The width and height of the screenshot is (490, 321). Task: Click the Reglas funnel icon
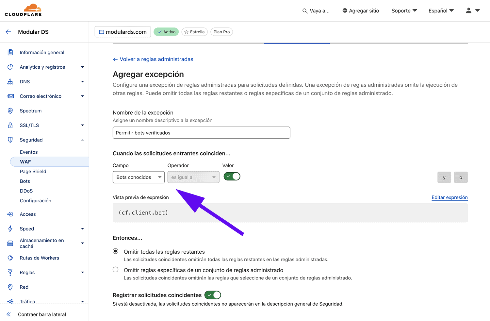[x=10, y=272]
